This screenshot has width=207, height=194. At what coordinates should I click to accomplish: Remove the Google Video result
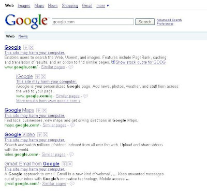[x=46, y=134]
